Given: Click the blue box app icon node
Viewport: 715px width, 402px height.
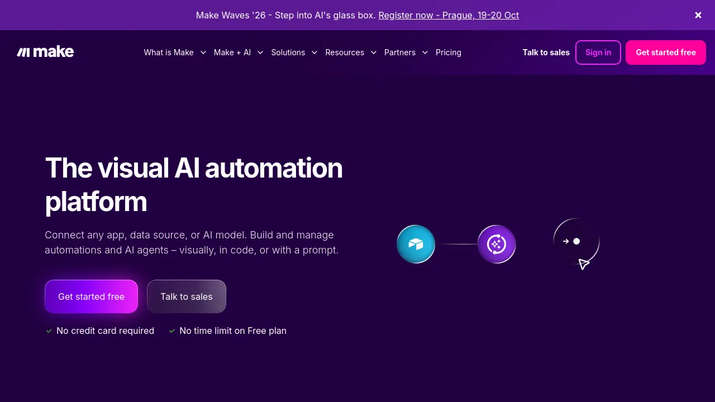Looking at the screenshot, I should [x=416, y=244].
